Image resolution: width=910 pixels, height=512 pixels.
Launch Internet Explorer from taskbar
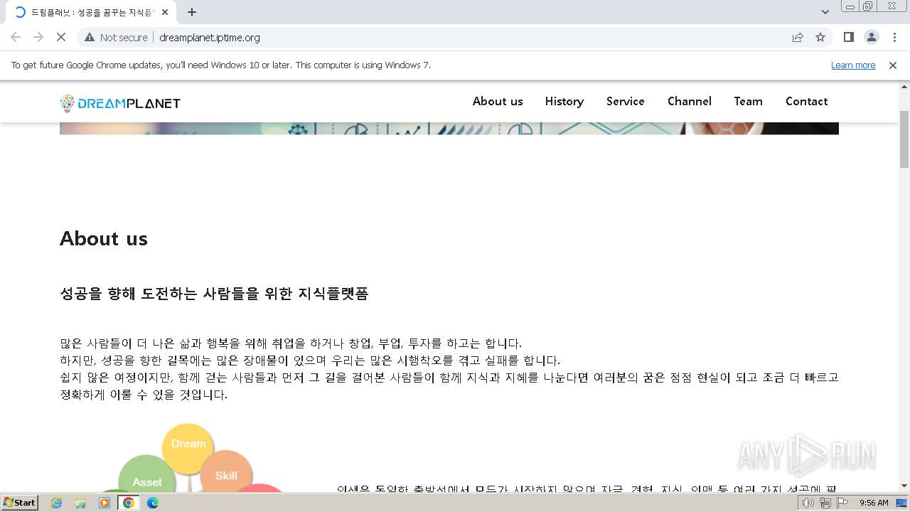point(57,503)
